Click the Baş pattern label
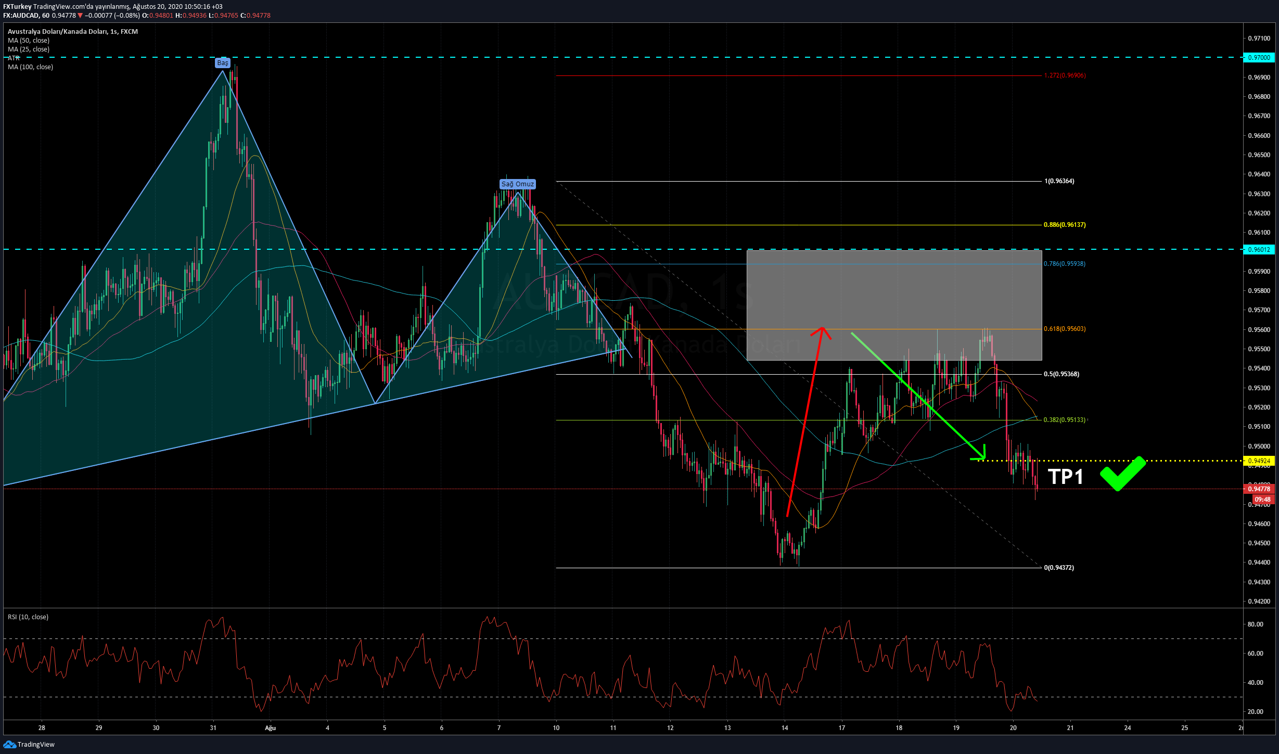This screenshot has height=754, width=1279. tap(223, 63)
